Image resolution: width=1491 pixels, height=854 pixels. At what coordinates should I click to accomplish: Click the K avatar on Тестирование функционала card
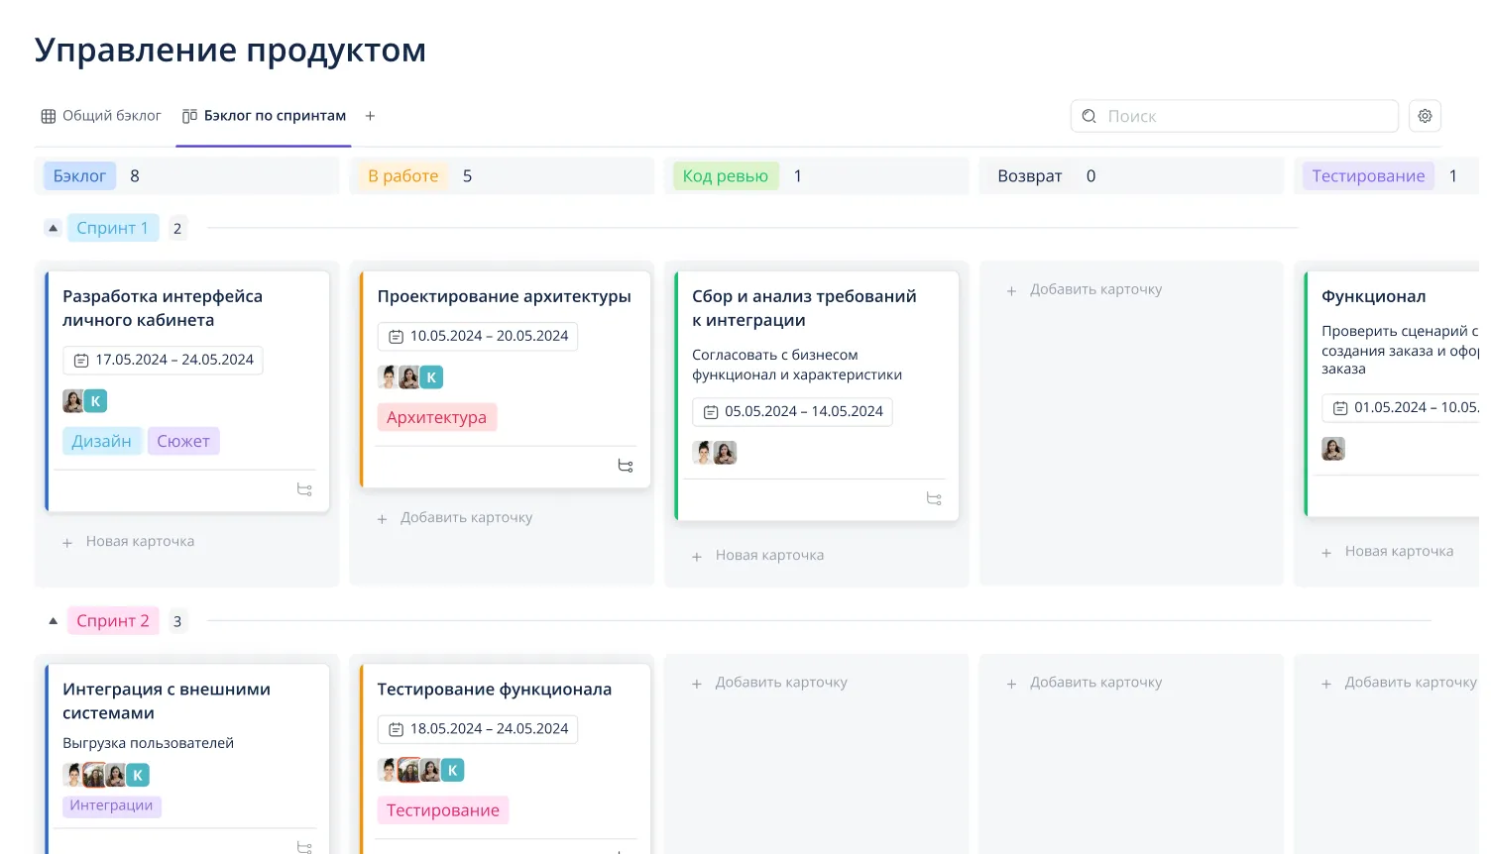pyautogui.click(x=452, y=770)
